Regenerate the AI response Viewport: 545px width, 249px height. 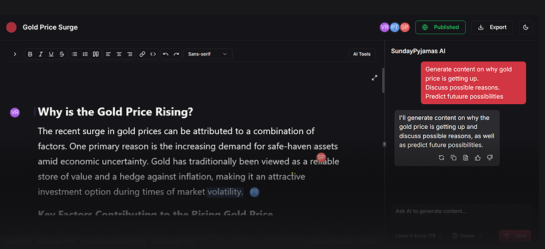441,158
